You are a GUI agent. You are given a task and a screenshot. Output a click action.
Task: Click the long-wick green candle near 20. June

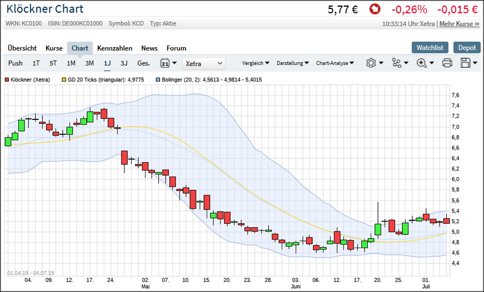[378, 230]
